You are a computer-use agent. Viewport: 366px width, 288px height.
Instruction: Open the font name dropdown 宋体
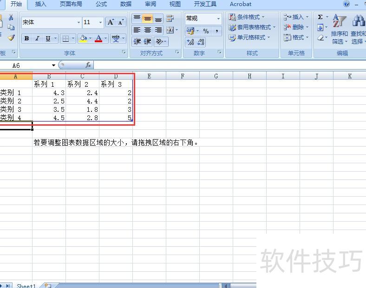pyautogui.click(x=78, y=22)
